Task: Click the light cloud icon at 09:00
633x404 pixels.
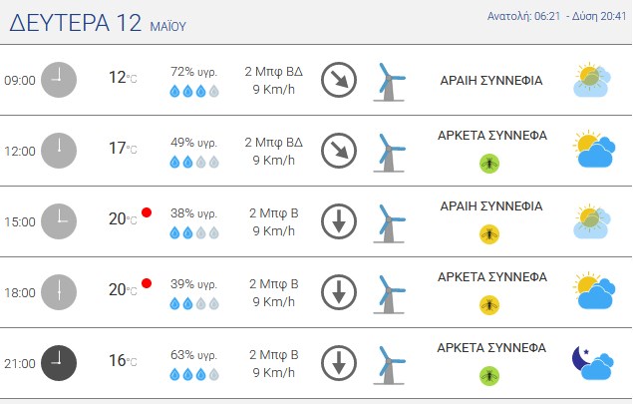Action: point(592,80)
